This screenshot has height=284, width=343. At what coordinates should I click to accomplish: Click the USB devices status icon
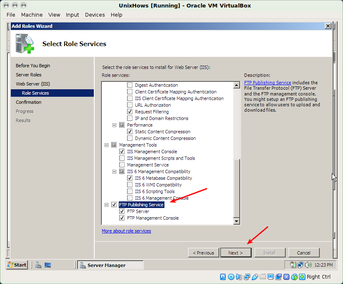[x=255, y=277]
